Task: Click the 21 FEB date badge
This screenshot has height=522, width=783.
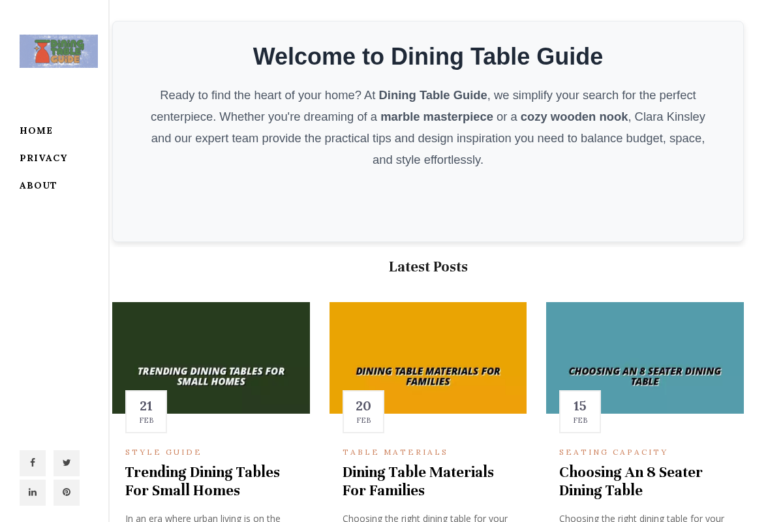Action: pyautogui.click(x=146, y=410)
